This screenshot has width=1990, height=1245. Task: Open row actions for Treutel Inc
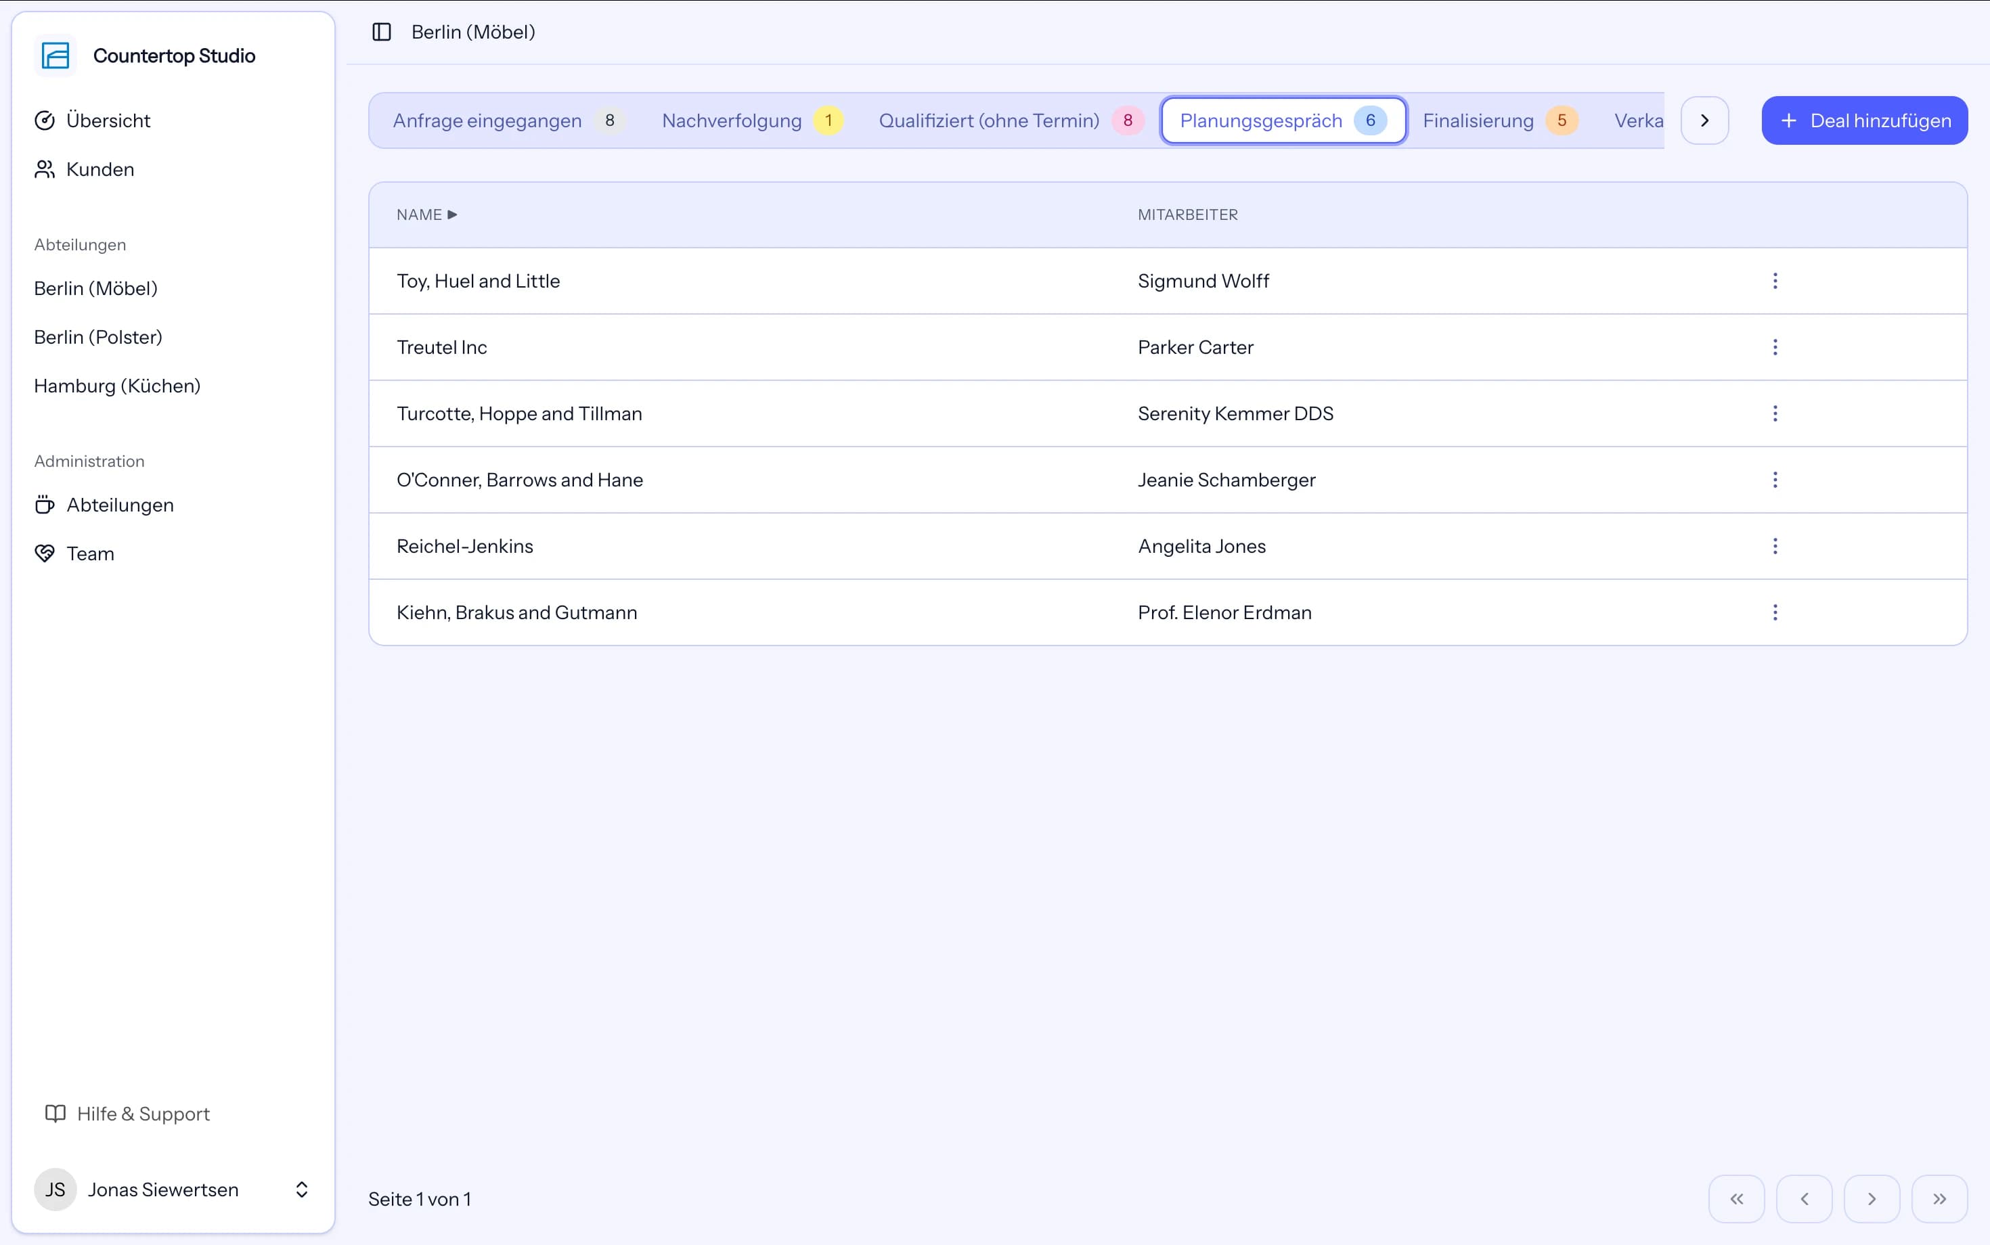(1775, 348)
